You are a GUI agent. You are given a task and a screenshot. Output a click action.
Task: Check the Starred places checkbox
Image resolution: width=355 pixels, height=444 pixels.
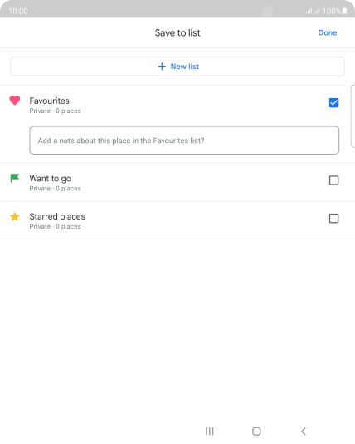[333, 219]
